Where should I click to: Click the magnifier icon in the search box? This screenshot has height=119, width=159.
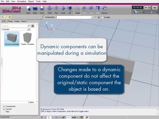coord(29,26)
